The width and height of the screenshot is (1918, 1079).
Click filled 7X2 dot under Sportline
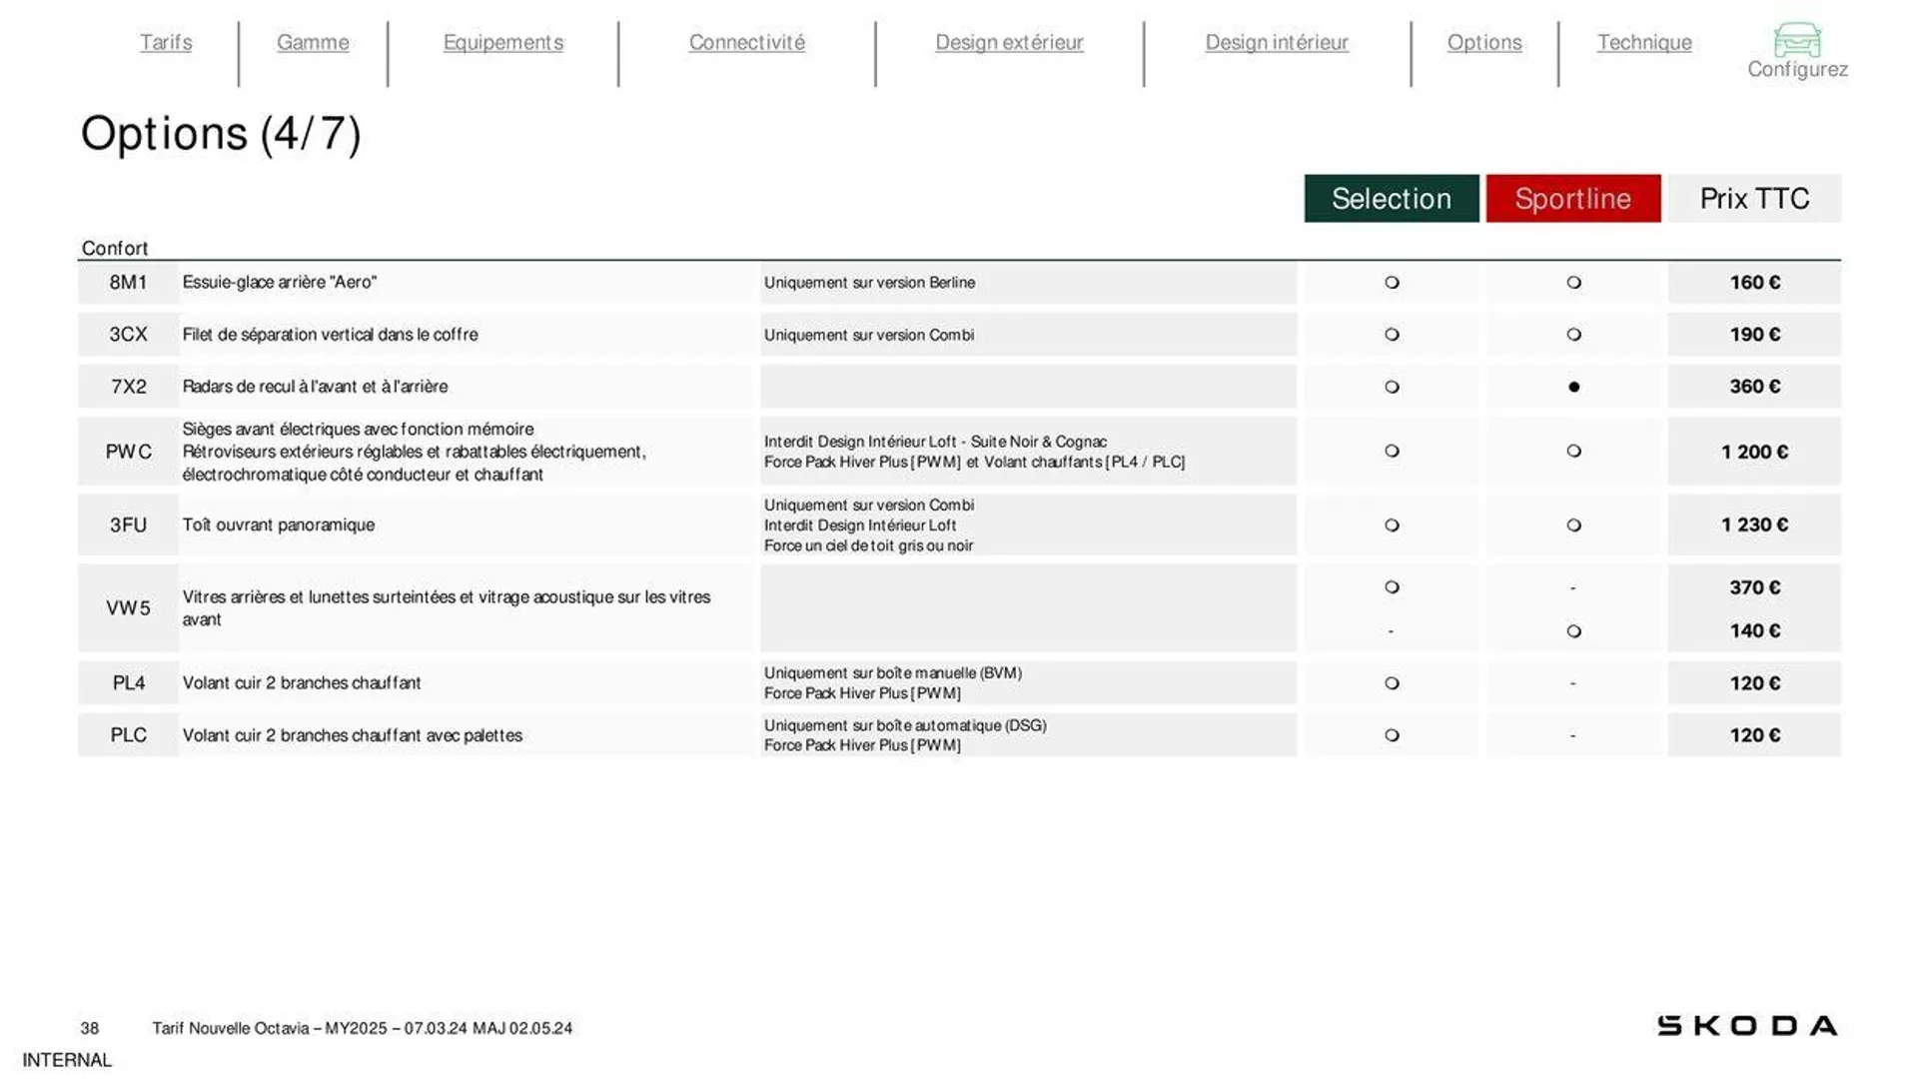(1573, 387)
